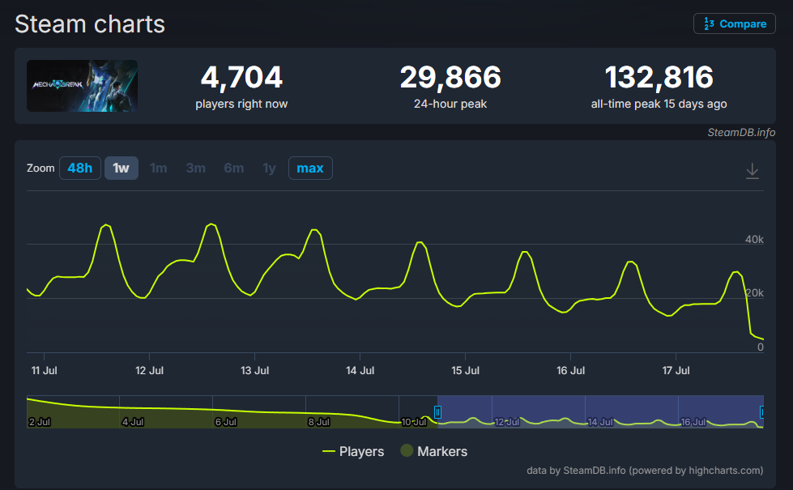Screen dimensions: 793x490
Task: Select the 1w zoom range
Action: coord(122,168)
